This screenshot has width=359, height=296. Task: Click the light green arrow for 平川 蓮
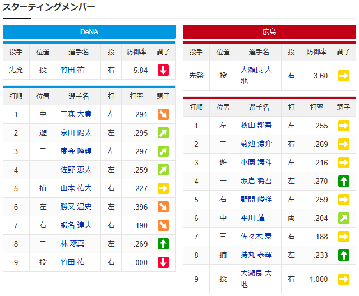[344, 218]
